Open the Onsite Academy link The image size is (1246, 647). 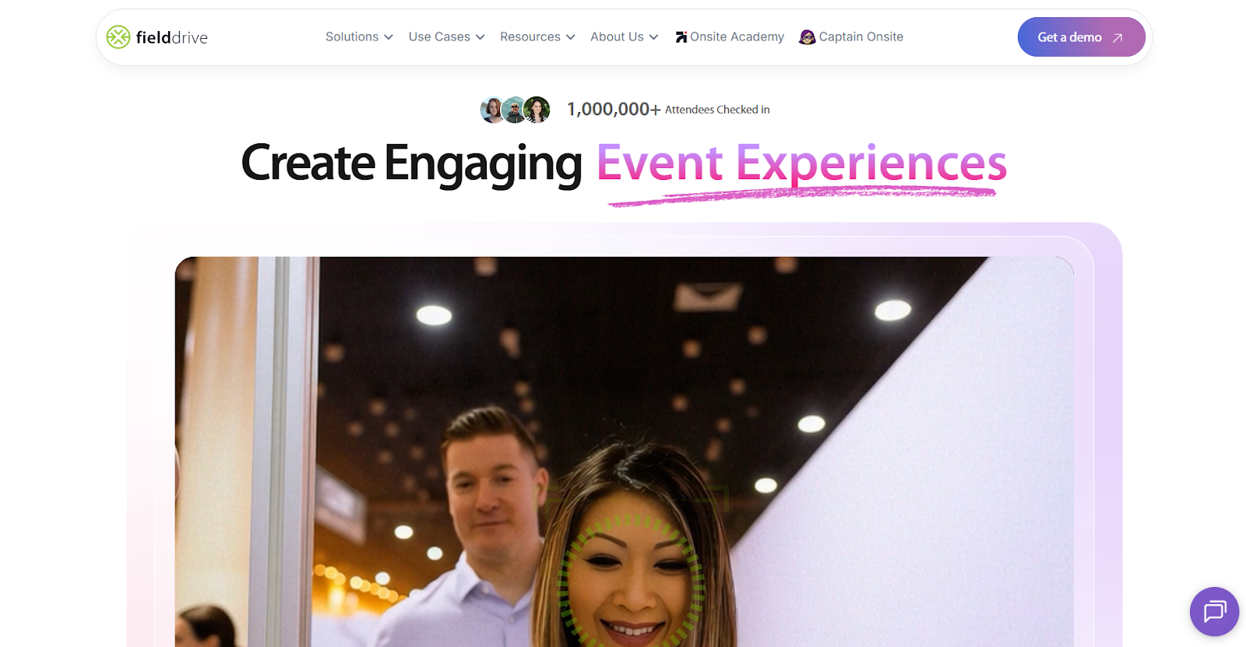coord(730,37)
